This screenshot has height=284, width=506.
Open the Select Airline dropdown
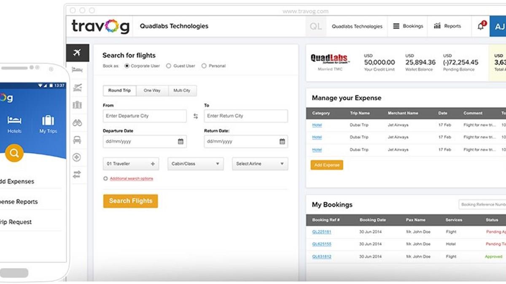pos(260,164)
